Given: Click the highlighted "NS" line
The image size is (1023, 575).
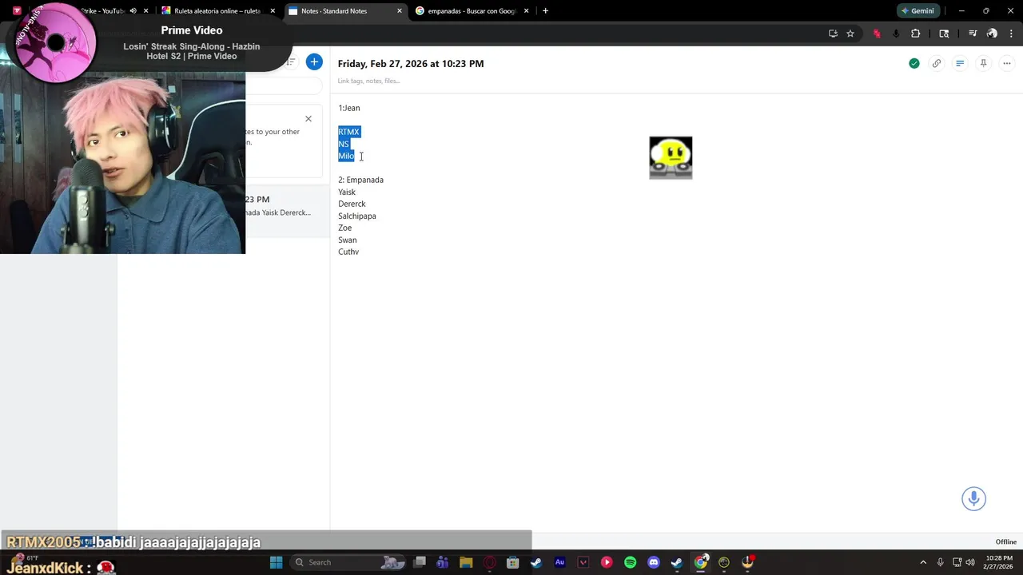Looking at the screenshot, I should [344, 144].
